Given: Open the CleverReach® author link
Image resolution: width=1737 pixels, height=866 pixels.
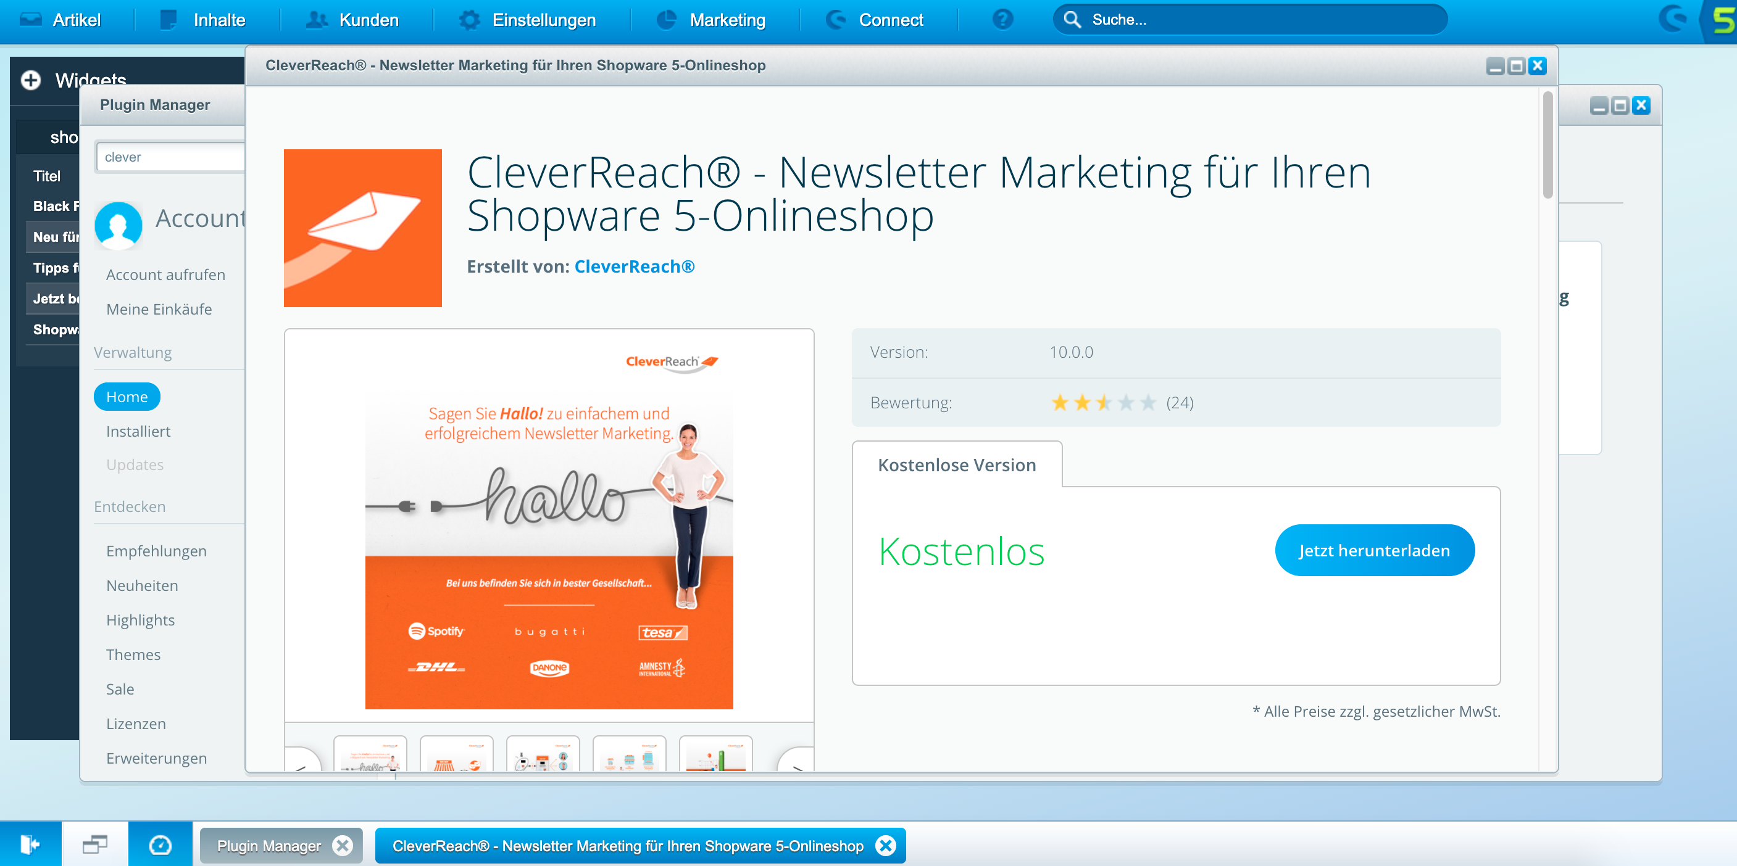Looking at the screenshot, I should tap(635, 267).
